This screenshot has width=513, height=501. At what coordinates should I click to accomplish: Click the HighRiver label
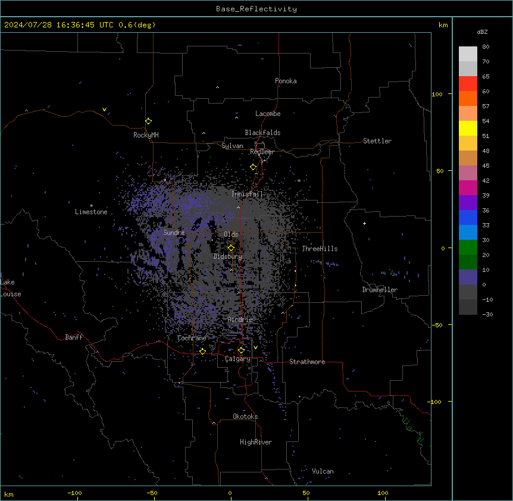256,442
